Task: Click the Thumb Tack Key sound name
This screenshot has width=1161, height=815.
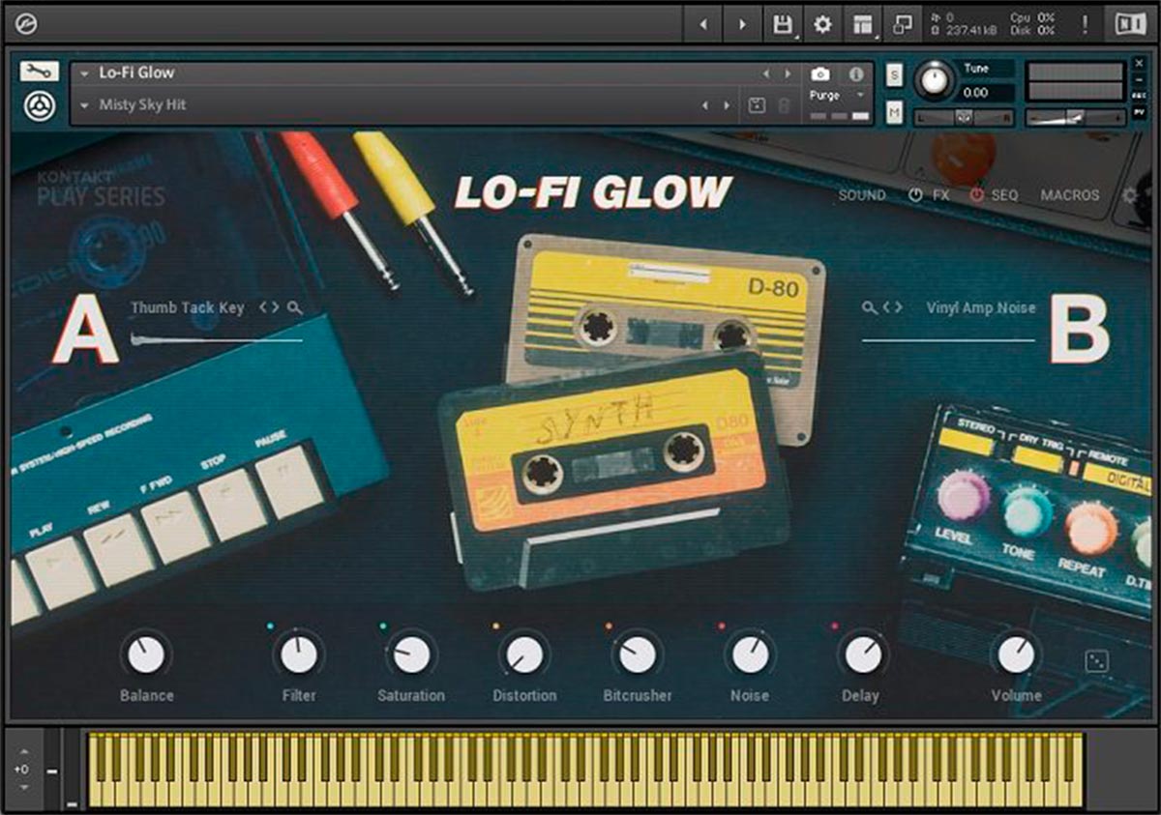Action: pyautogui.click(x=188, y=307)
